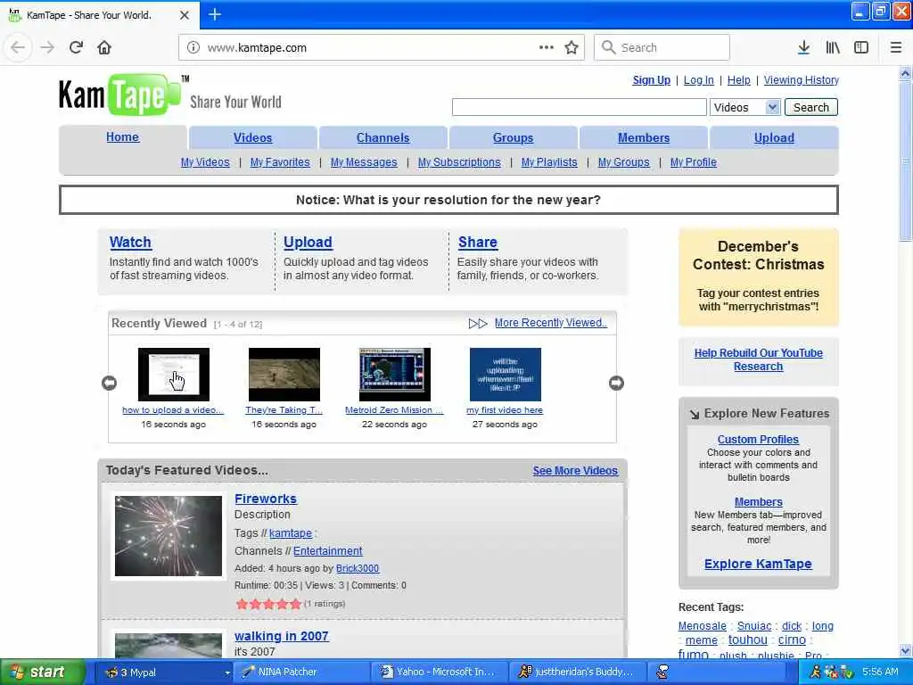Show previous recently viewed videos arrow
This screenshot has height=685, width=913.
click(x=109, y=383)
